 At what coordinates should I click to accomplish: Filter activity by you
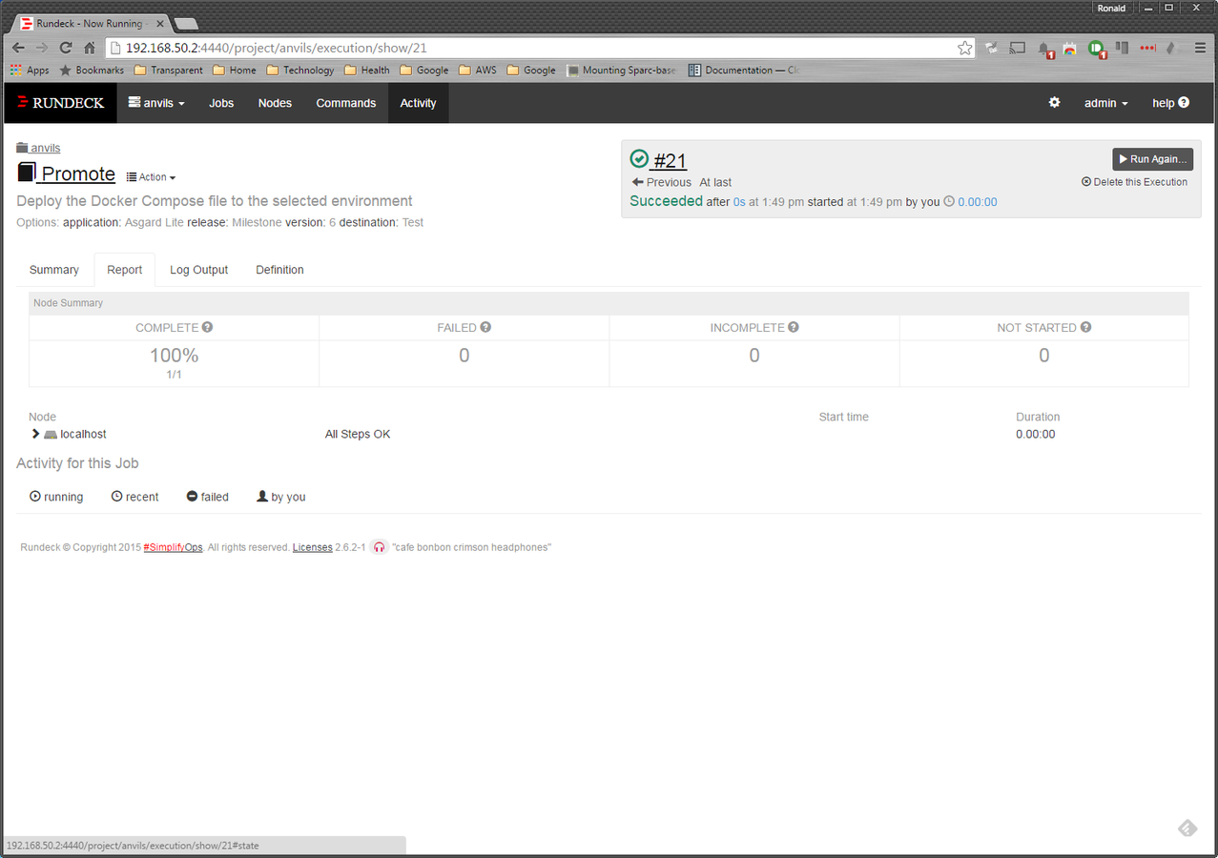click(x=280, y=497)
